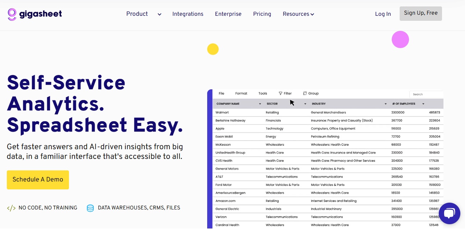
Task: Click the Filter label in the spreadsheet toolbar
Action: (x=288, y=93)
